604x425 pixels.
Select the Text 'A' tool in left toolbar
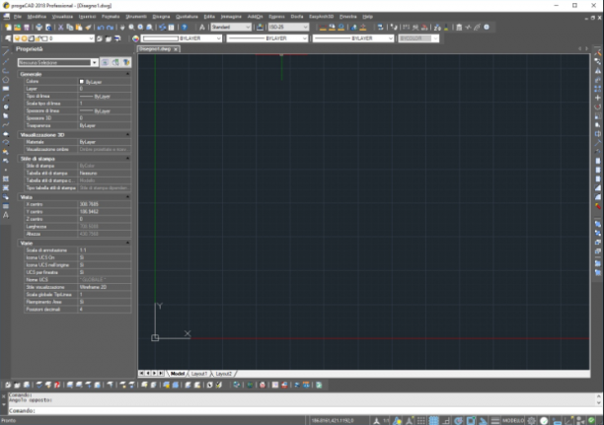coord(5,215)
